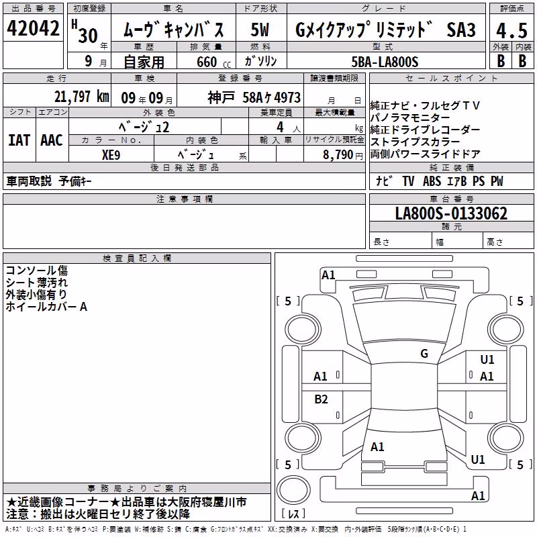Image resolution: width=537 pixels, height=537 pixels.
Task: Click the exterior grade B under 外装
Action: pos(501,61)
